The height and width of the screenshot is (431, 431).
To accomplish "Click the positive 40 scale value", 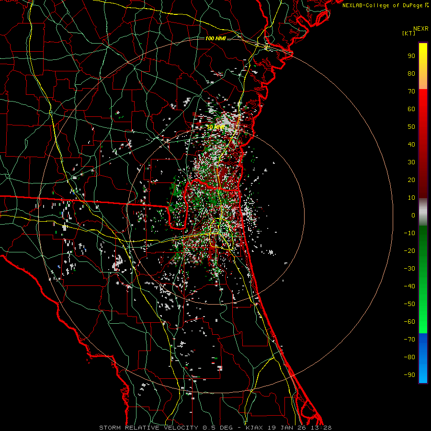I will [411, 145].
